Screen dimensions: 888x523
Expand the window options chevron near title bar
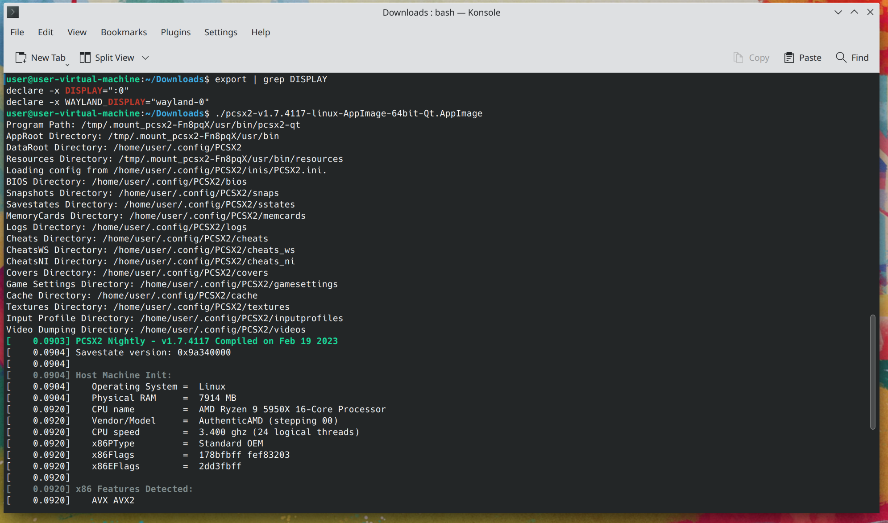point(838,12)
